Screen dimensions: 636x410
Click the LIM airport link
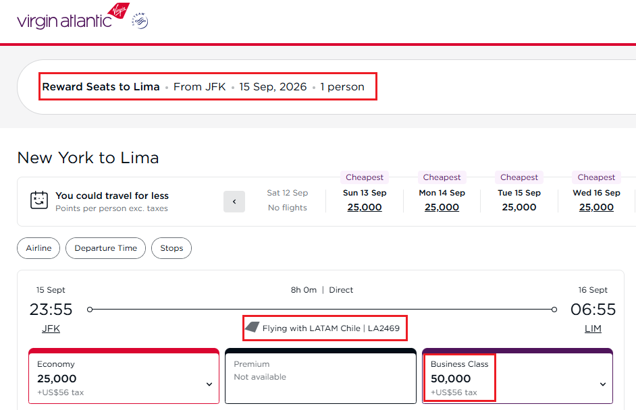point(593,329)
